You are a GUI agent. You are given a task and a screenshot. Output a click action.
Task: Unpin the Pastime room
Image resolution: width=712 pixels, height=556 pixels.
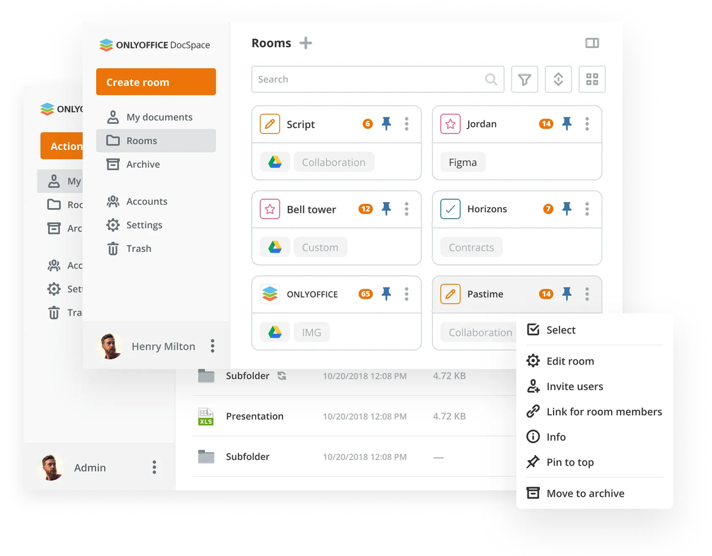click(x=567, y=293)
